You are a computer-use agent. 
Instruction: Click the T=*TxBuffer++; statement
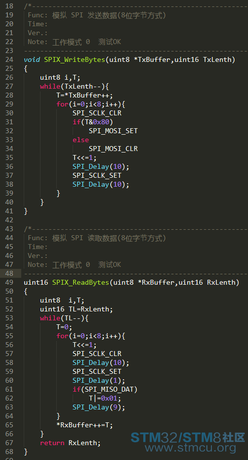point(84,96)
